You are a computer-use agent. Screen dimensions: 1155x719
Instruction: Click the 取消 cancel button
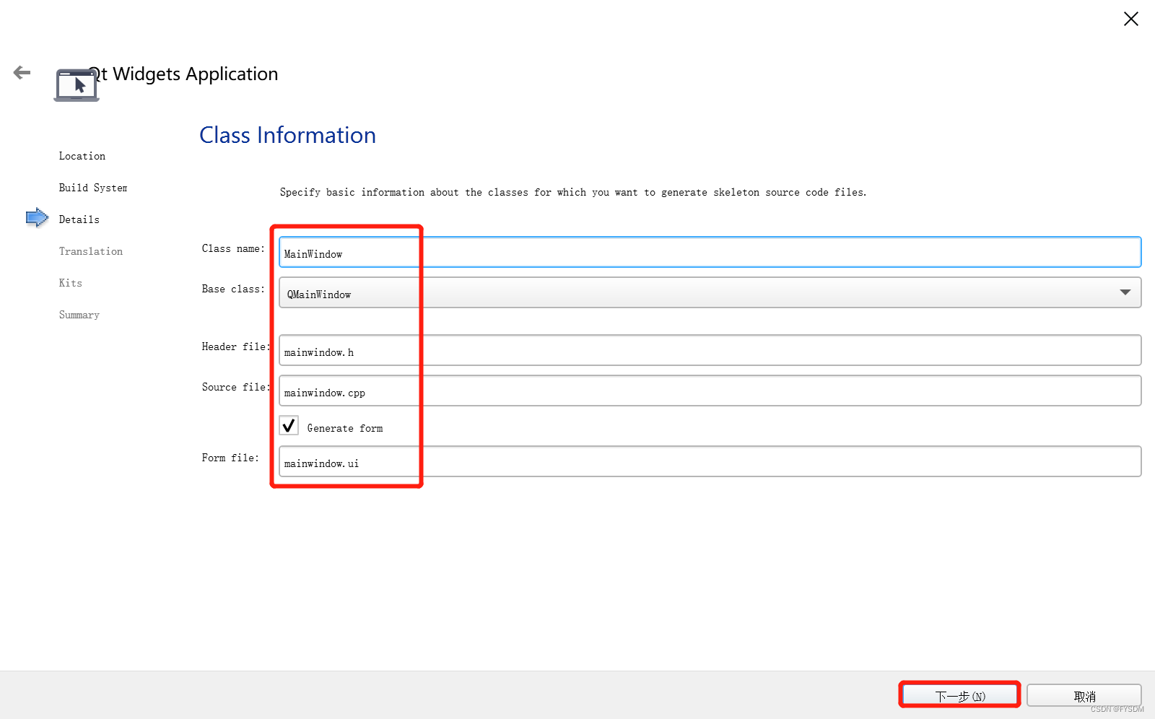[1084, 695]
